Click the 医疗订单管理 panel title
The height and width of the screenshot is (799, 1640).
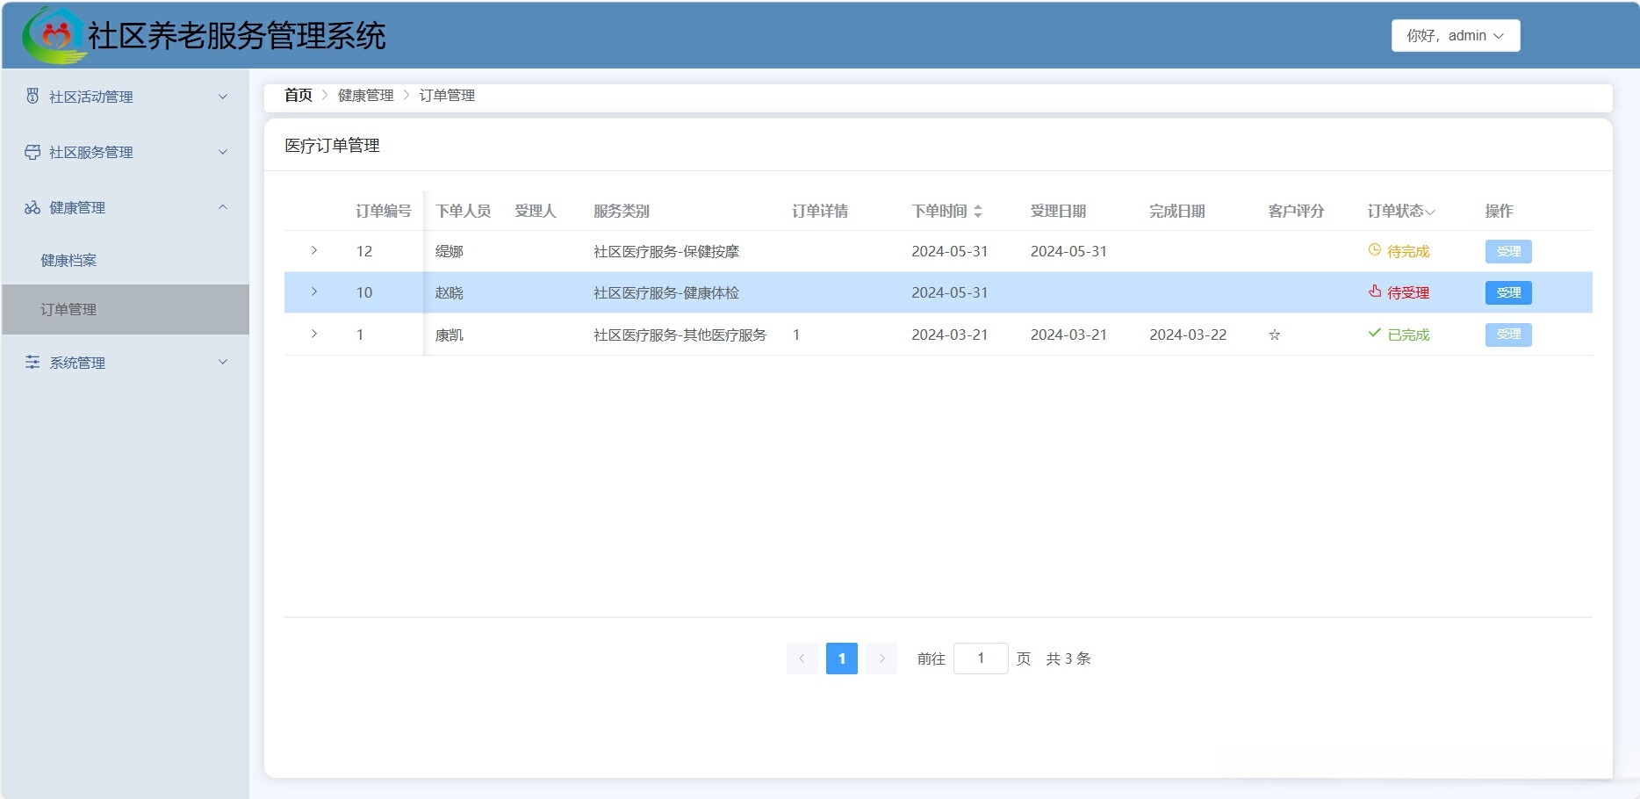[x=332, y=145]
